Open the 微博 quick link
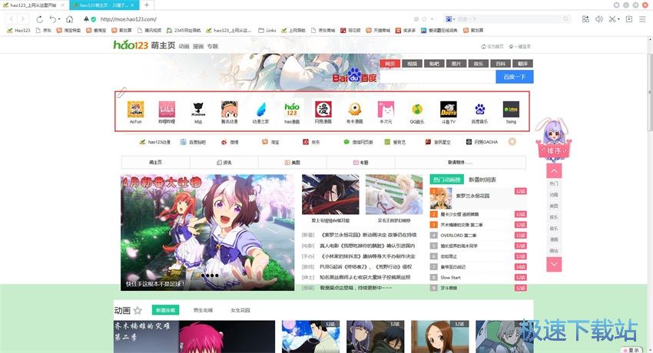 coord(230,142)
